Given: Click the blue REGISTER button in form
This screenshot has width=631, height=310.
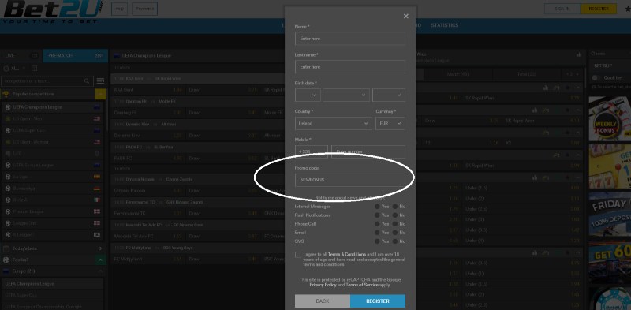Looking at the screenshot, I should [x=378, y=301].
